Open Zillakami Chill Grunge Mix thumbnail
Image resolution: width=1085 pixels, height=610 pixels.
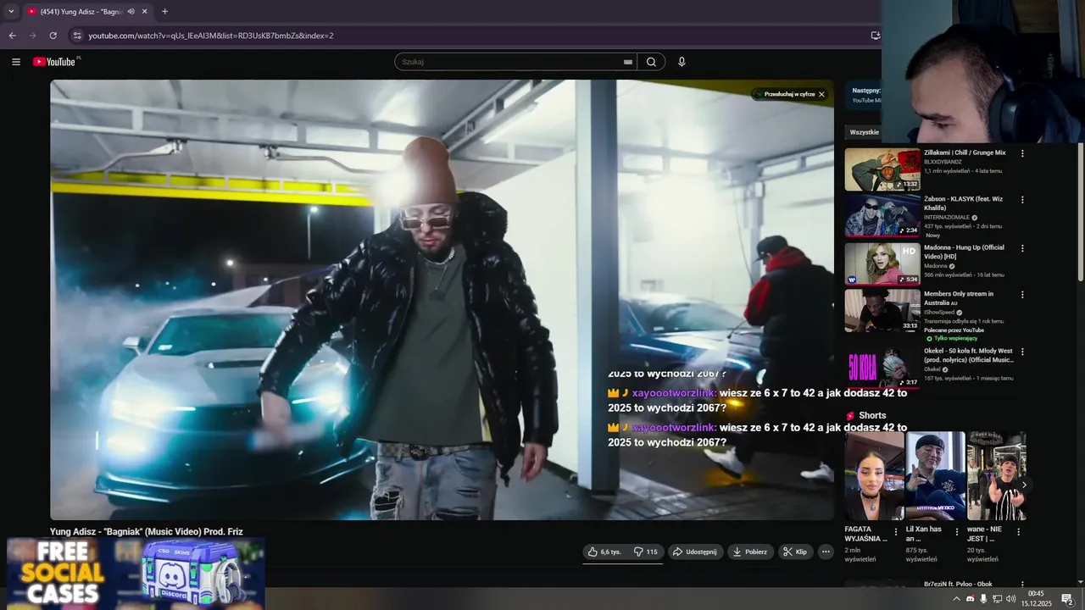pos(882,169)
